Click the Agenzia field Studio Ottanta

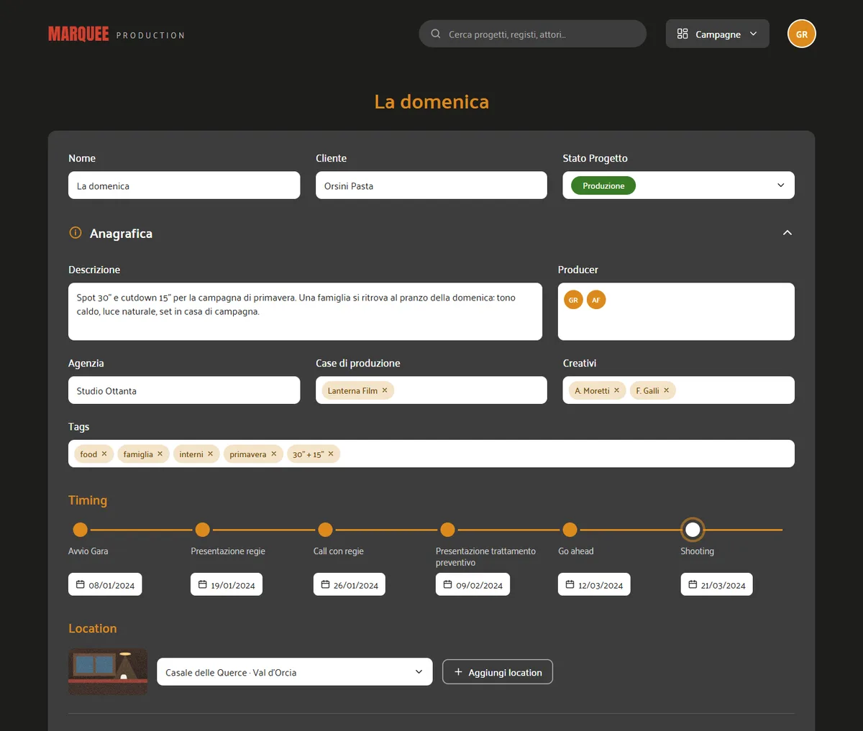click(x=184, y=390)
